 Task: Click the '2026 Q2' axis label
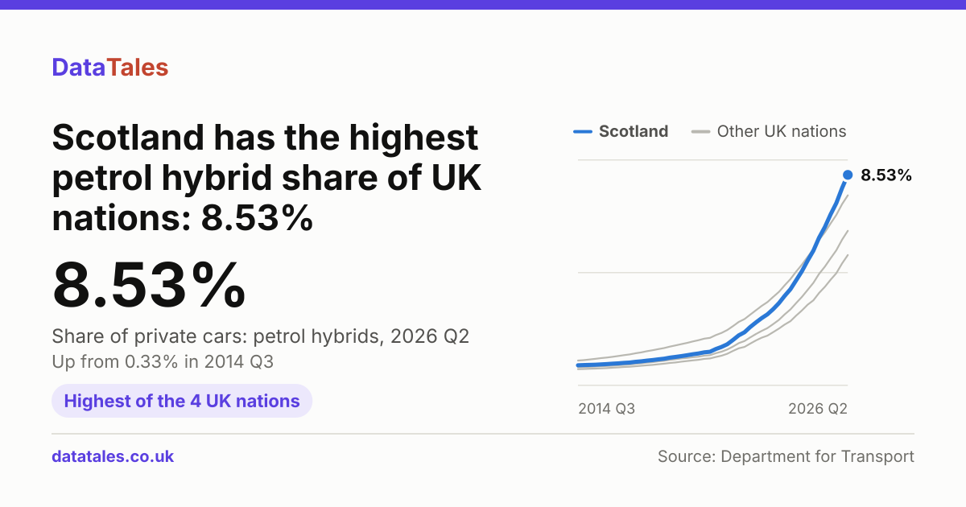click(818, 409)
